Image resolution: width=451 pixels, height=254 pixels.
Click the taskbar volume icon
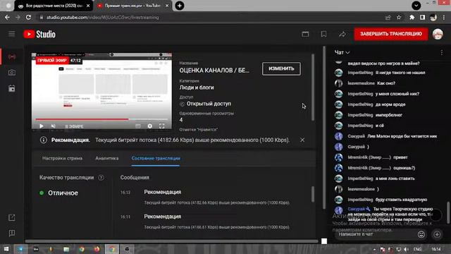coord(406,249)
